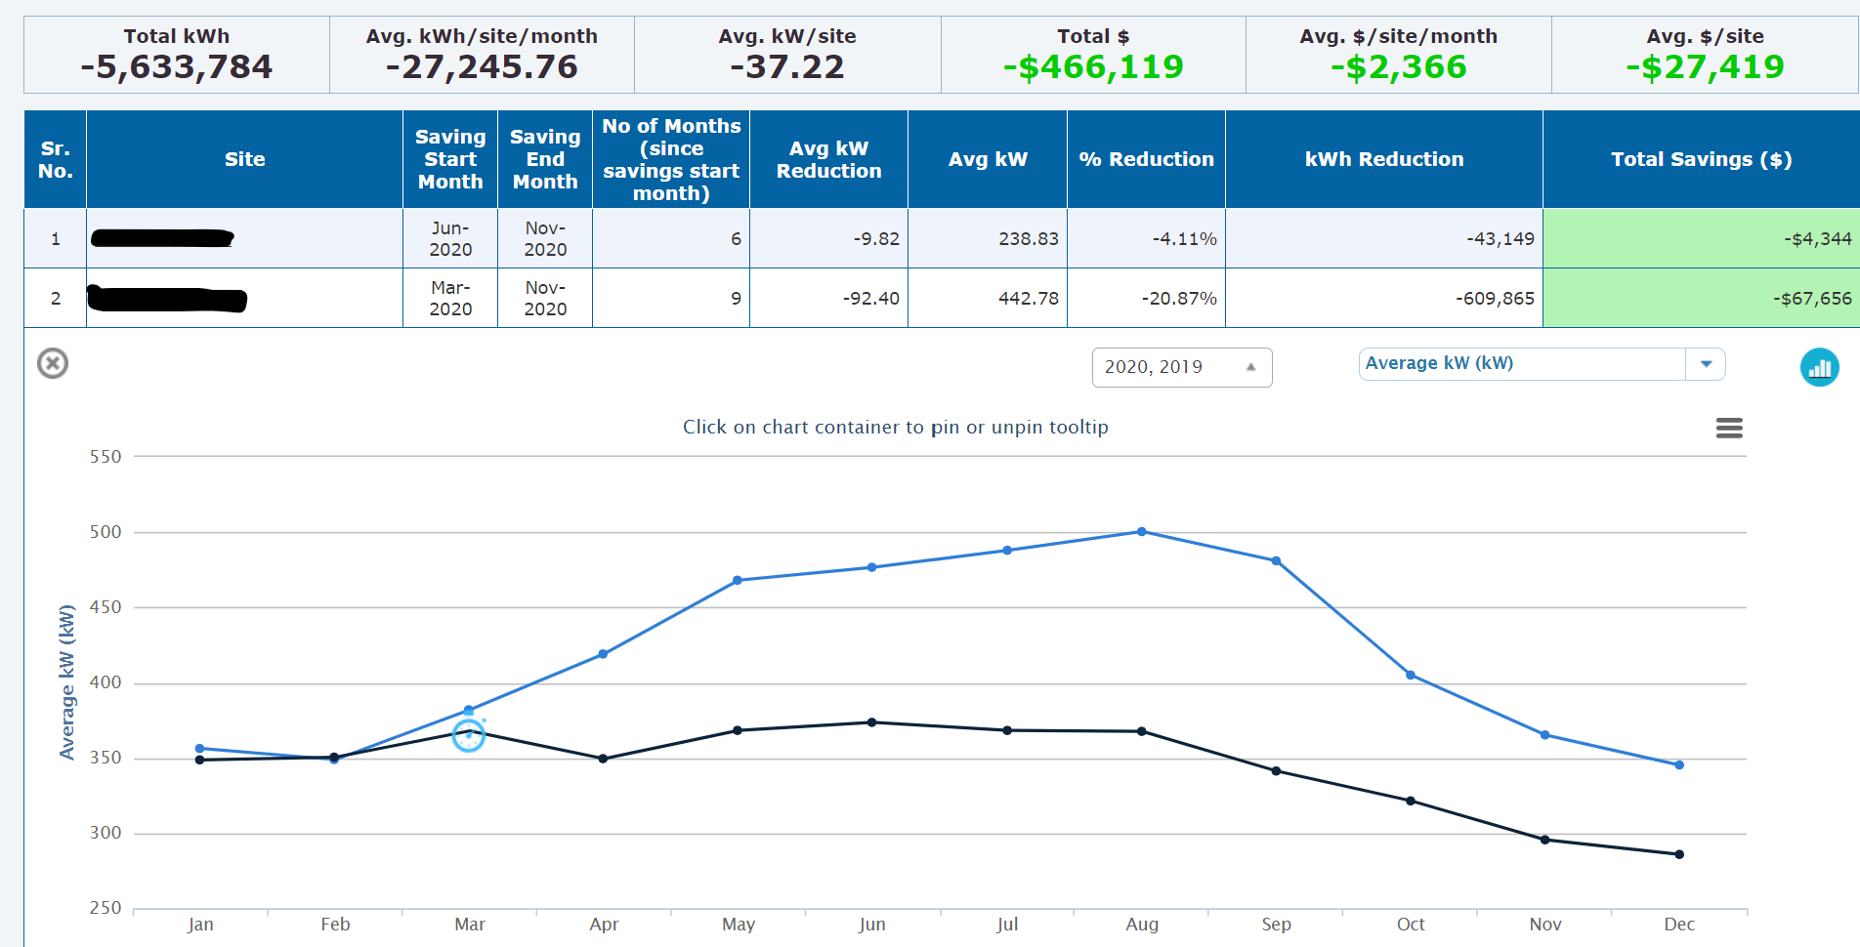The image size is (1860, 947).
Task: Click the black line Jun data point
Action: pyautogui.click(x=872, y=722)
